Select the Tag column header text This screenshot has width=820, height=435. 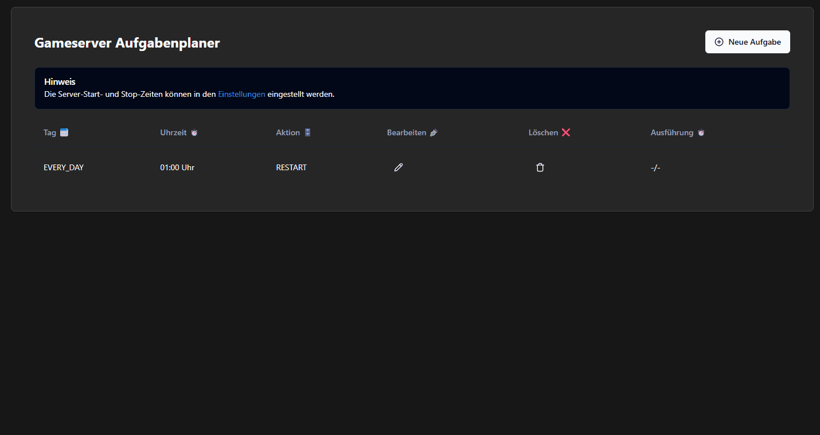(50, 132)
